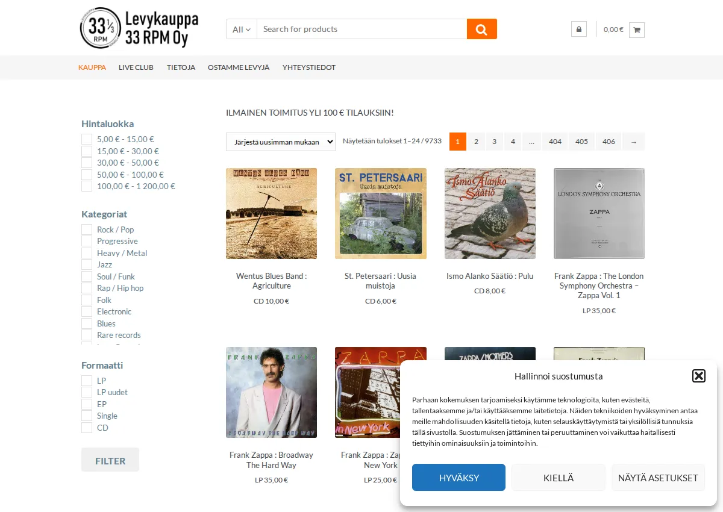Image resolution: width=723 pixels, height=512 pixels.
Task: Tick the Jazz category
Action: [x=87, y=264]
